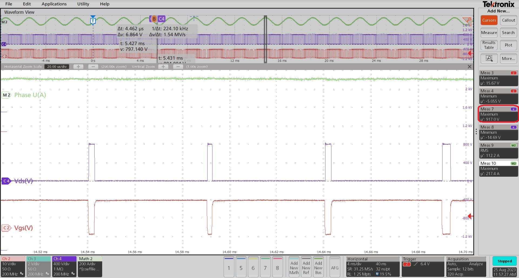Open the Math 2 badge settings
This screenshot has width=519, height=278.
tap(90, 266)
